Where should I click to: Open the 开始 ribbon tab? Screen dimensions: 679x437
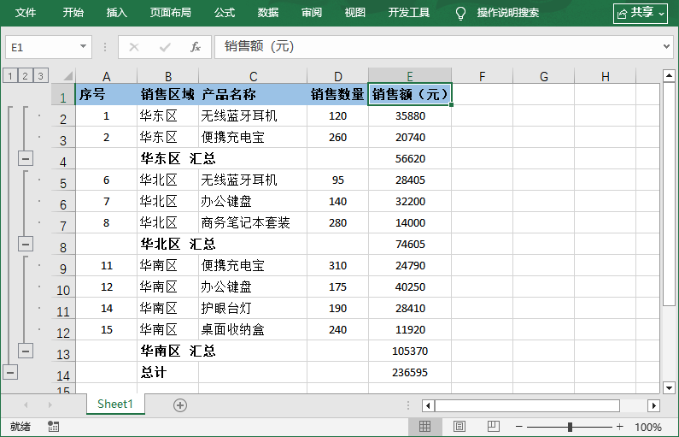pyautogui.click(x=73, y=13)
